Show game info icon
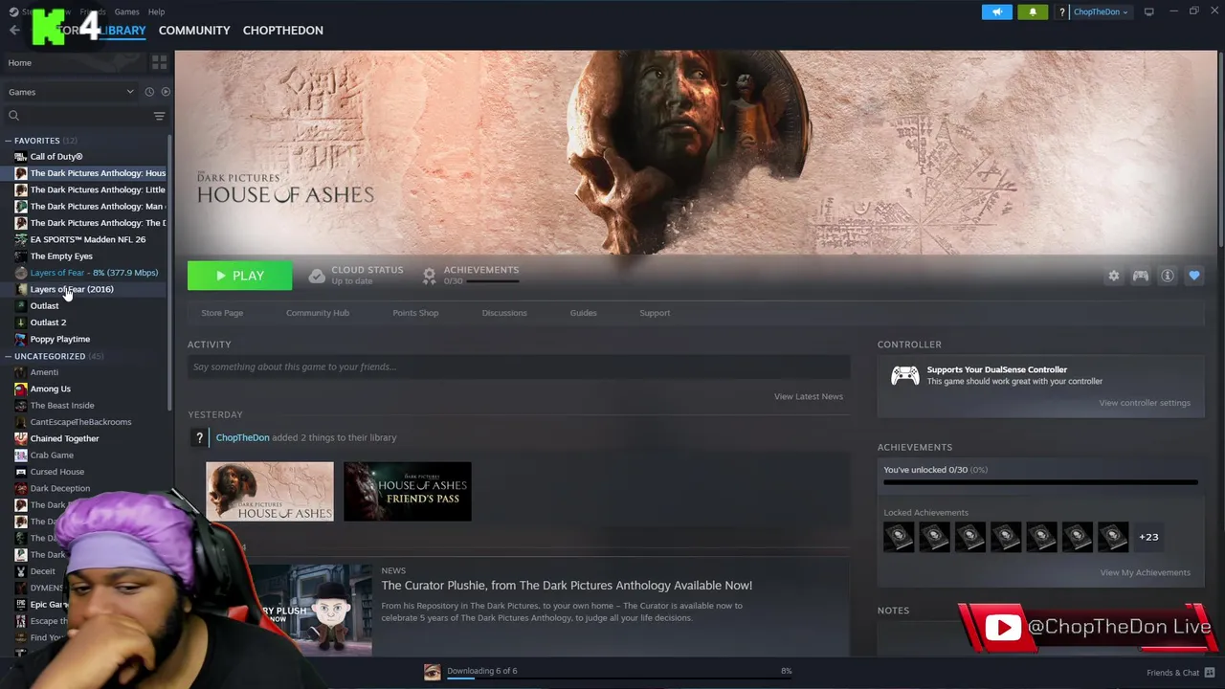Screen dimensions: 1225x689 pos(1168,276)
